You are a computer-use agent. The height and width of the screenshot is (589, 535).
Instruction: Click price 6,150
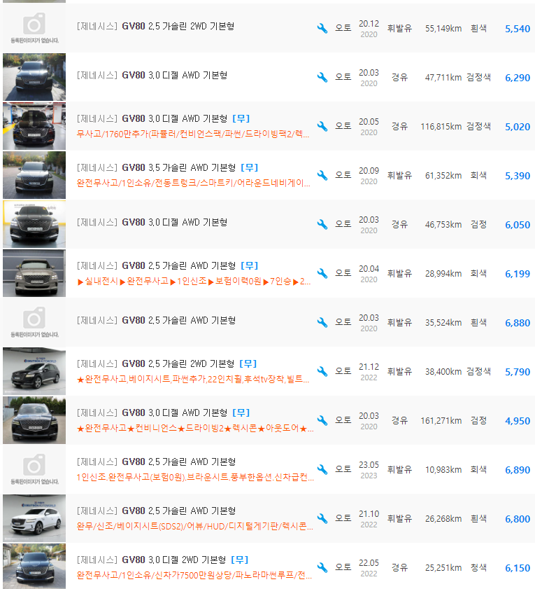pyautogui.click(x=518, y=568)
